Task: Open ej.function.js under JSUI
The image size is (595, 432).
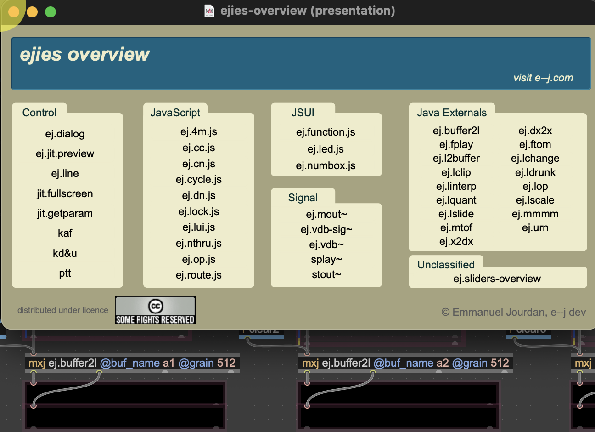Action: [x=326, y=132]
